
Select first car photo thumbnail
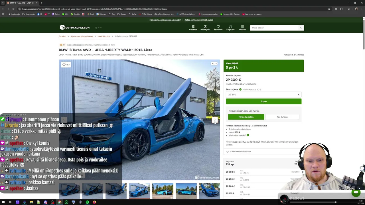(69, 191)
